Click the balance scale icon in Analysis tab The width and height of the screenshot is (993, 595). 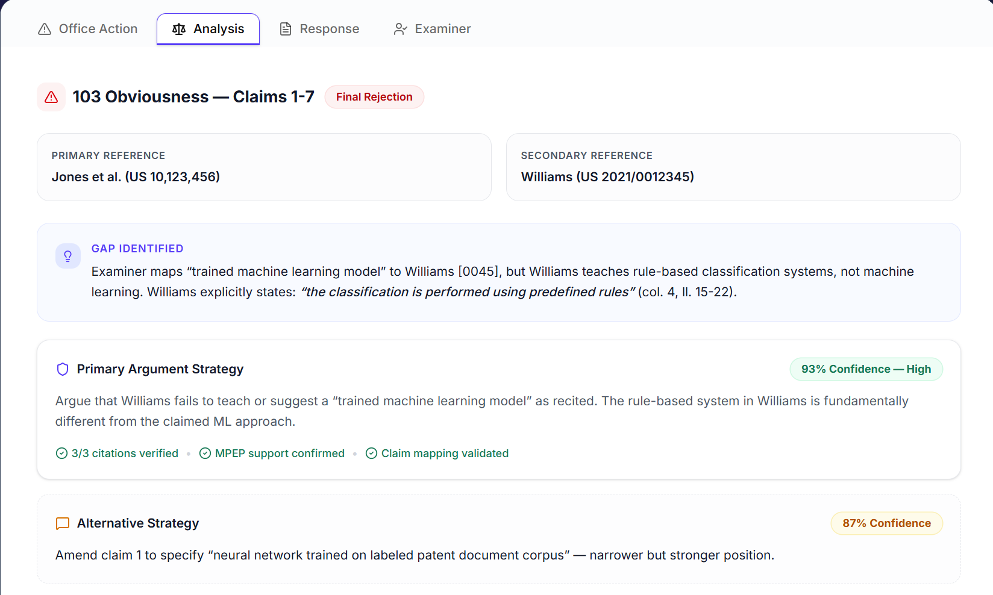coord(179,29)
